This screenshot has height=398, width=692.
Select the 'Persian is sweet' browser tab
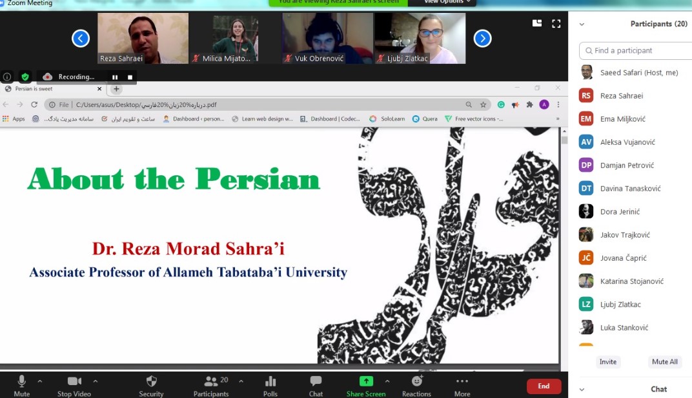tap(52, 89)
